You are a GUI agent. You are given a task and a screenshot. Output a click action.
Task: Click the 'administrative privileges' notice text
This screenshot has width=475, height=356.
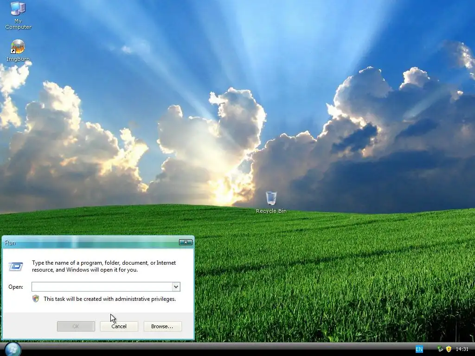tap(109, 299)
